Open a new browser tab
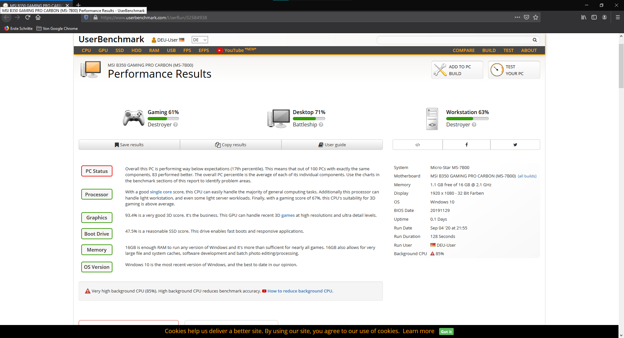624x338 pixels. coord(78,5)
